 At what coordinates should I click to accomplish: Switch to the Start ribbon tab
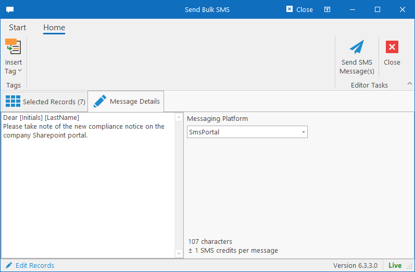(x=18, y=28)
